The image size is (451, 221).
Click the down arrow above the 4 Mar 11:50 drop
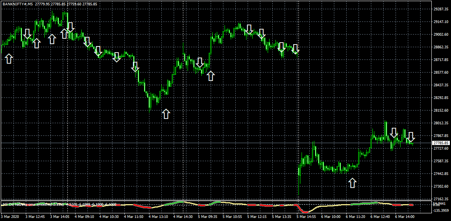[x=135, y=67]
